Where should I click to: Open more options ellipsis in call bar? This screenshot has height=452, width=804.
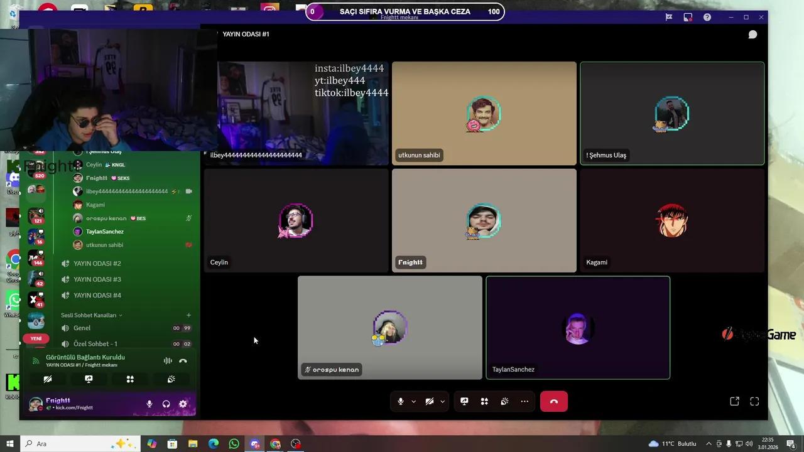524,402
